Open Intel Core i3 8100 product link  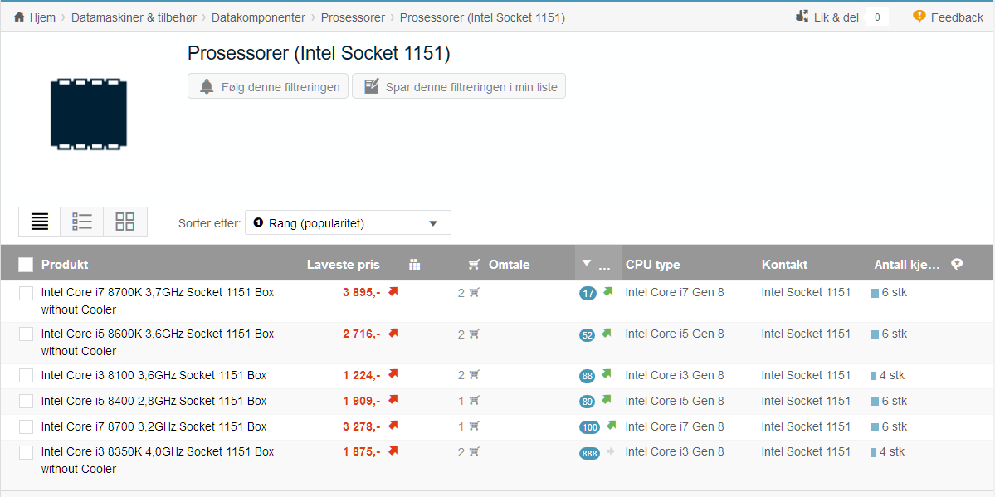(x=154, y=376)
